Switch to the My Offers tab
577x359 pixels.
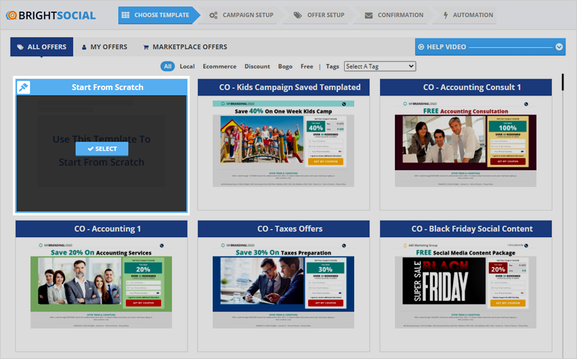104,47
